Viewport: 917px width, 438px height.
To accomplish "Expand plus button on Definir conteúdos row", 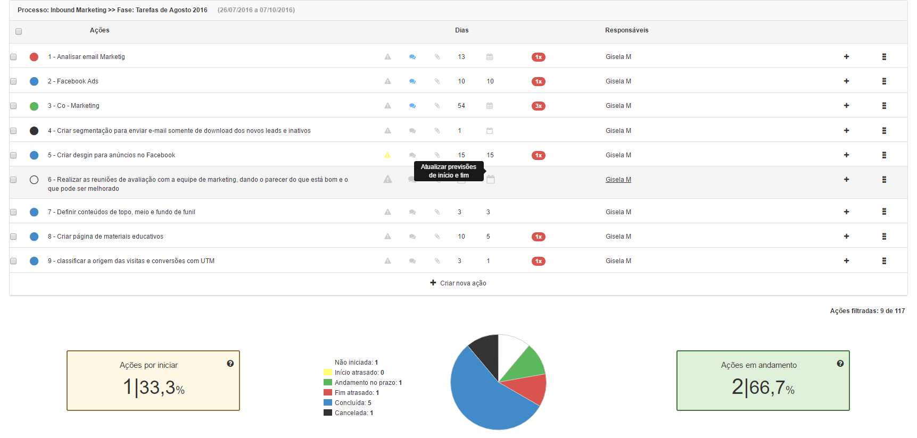I will [846, 212].
